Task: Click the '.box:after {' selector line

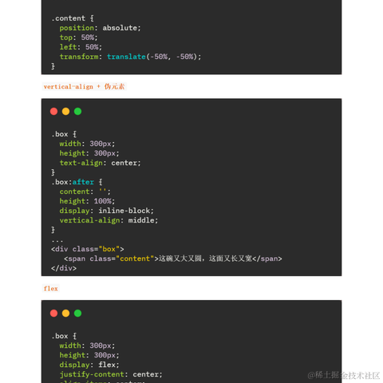Action: coord(77,182)
